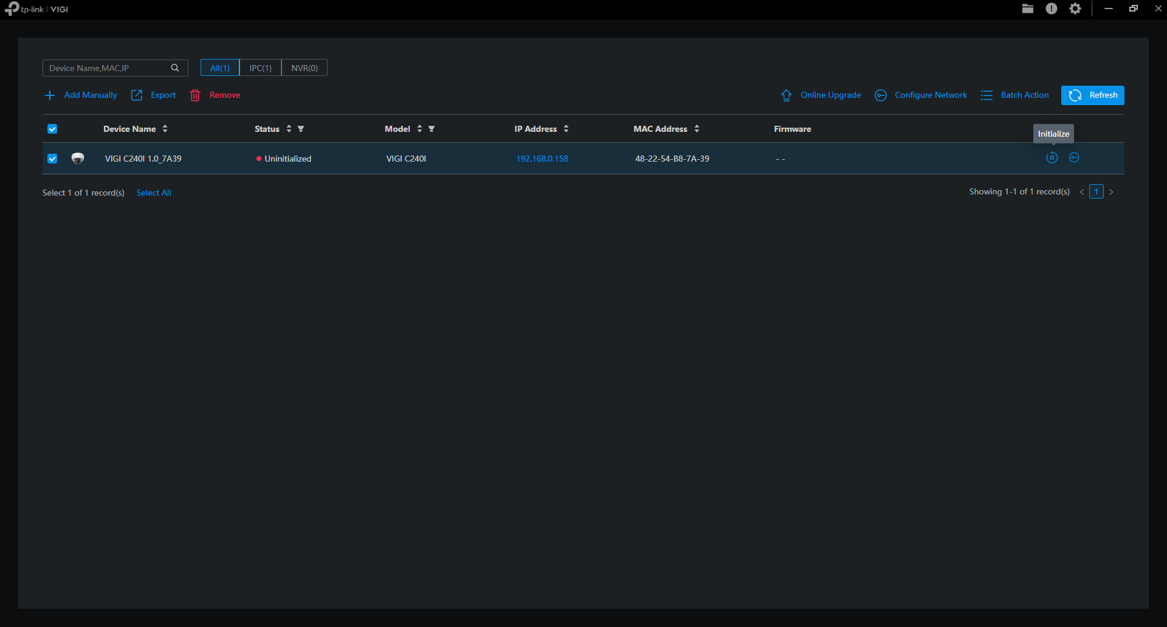Click Export
Viewport: 1167px width, 627px height.
click(154, 95)
